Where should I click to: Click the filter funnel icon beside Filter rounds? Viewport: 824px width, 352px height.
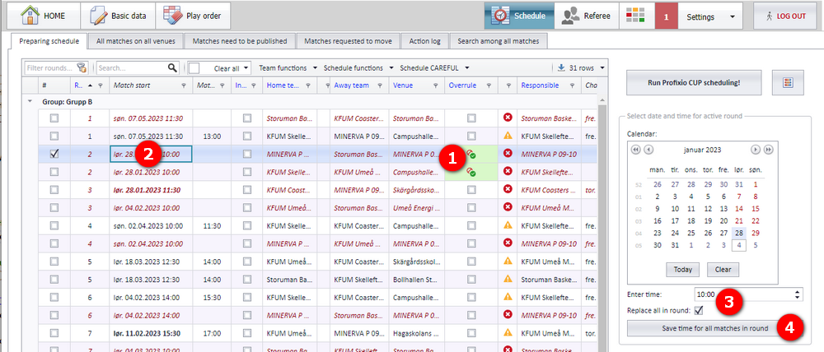(x=82, y=67)
